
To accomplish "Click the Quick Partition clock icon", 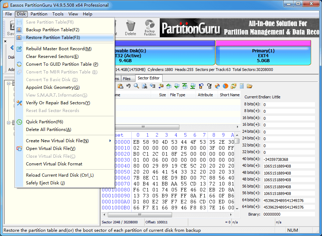I will pyautogui.click(x=19, y=122).
